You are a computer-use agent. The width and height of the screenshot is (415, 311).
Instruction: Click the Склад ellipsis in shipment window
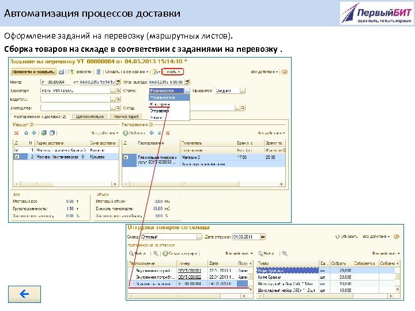pyautogui.click(x=199, y=237)
